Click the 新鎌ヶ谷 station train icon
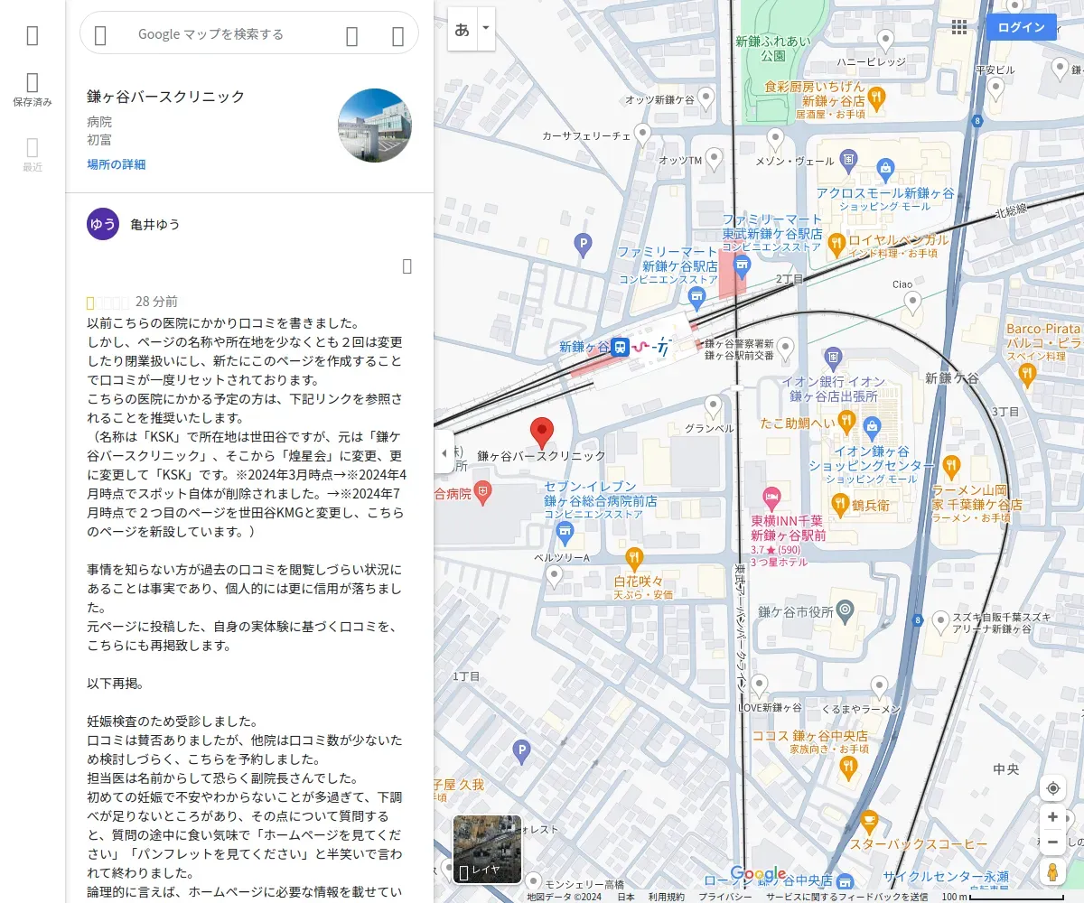This screenshot has width=1084, height=903. [x=620, y=347]
